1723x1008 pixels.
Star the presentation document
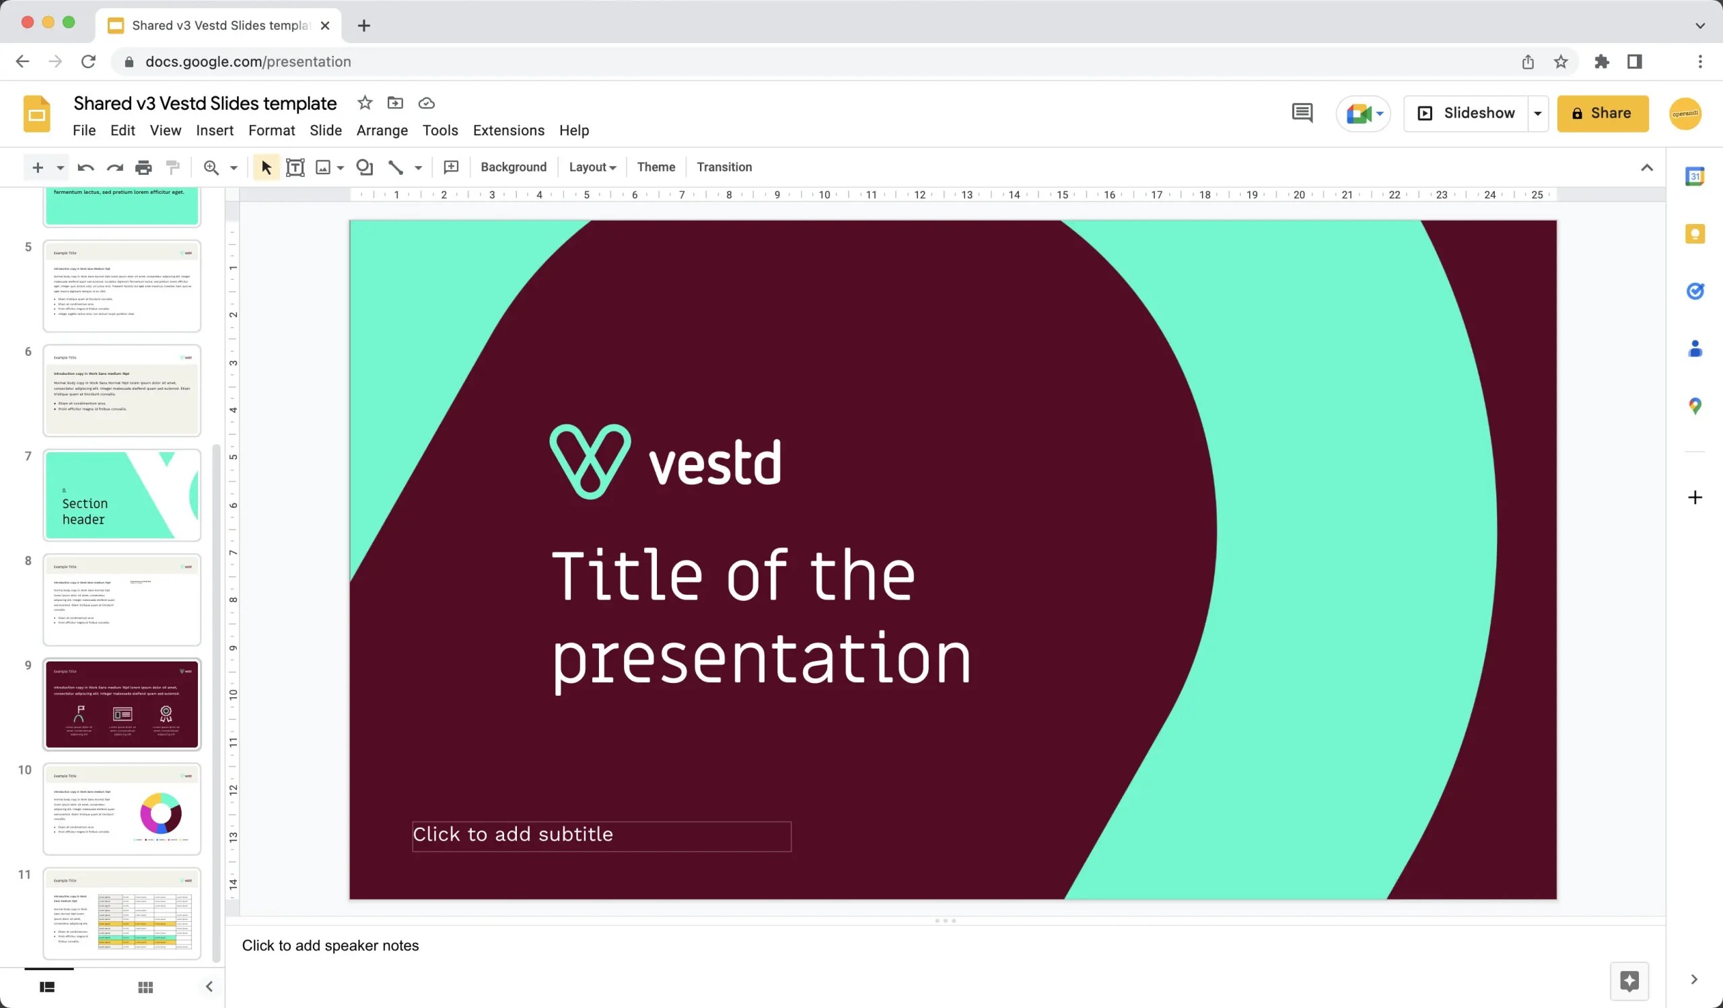(365, 103)
